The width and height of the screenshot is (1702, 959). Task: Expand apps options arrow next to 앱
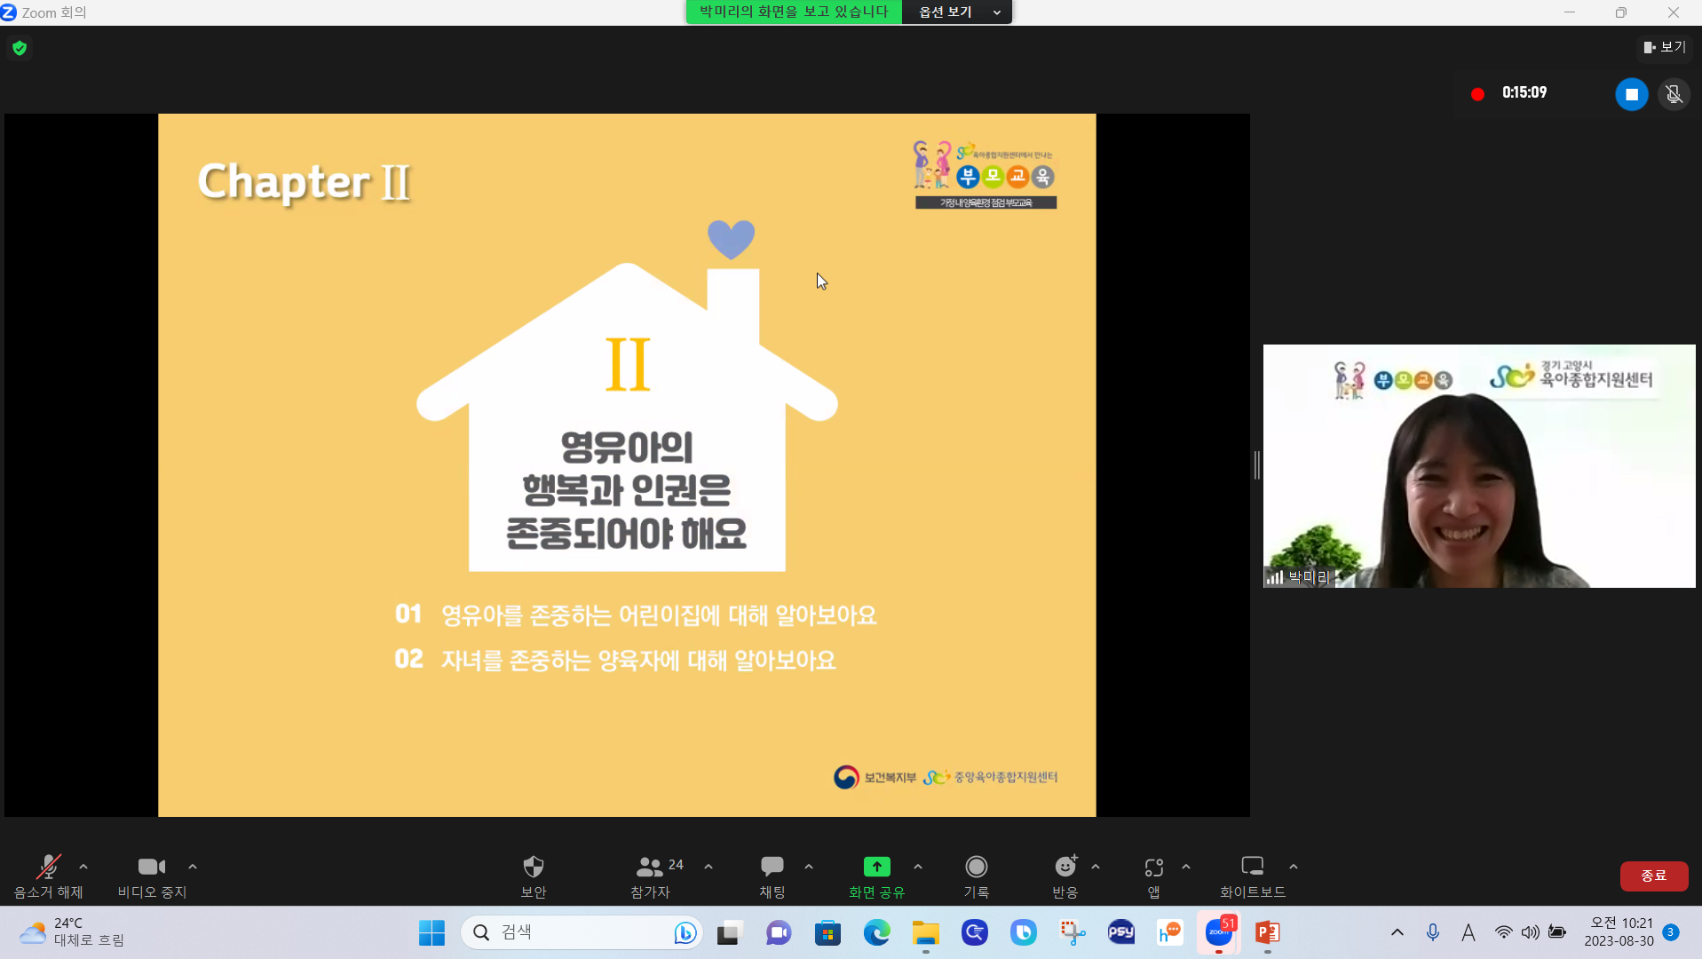pos(1186,867)
